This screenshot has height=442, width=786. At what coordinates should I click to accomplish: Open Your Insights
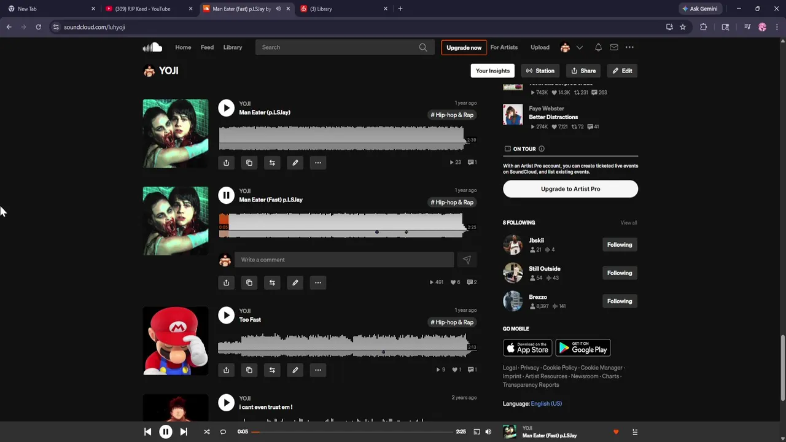pos(492,71)
